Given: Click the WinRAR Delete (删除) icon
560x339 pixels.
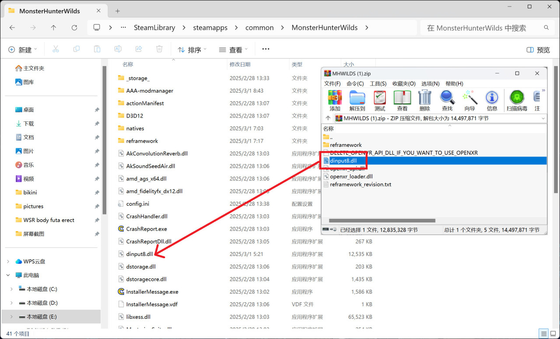Looking at the screenshot, I should click(424, 100).
